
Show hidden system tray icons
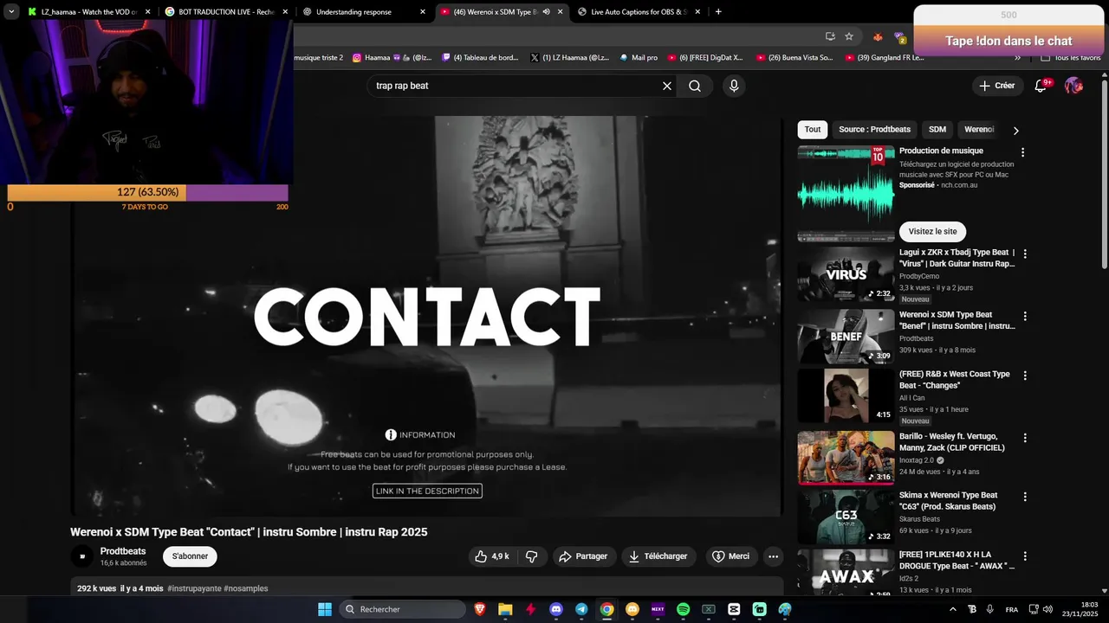[x=953, y=609]
